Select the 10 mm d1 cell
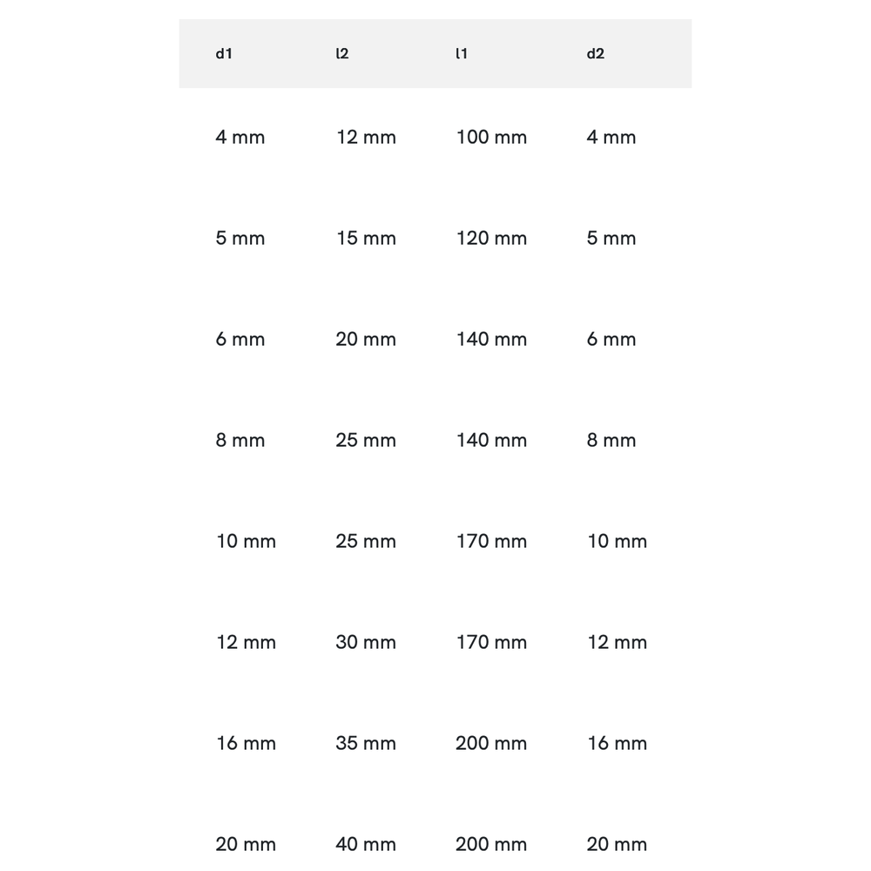Viewport: 871px width, 871px height. [246, 542]
